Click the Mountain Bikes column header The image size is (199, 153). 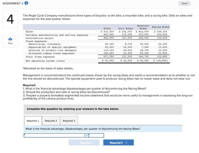(x=143, y=27)
